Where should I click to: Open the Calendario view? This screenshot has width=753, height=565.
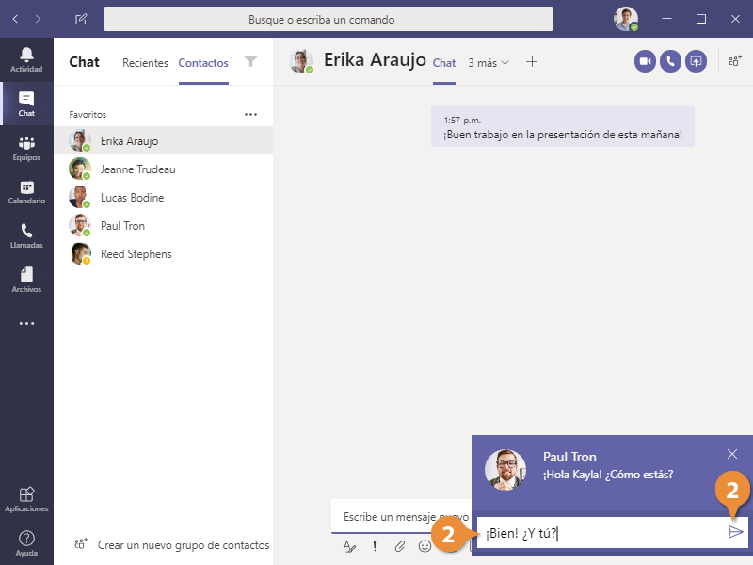(x=26, y=193)
